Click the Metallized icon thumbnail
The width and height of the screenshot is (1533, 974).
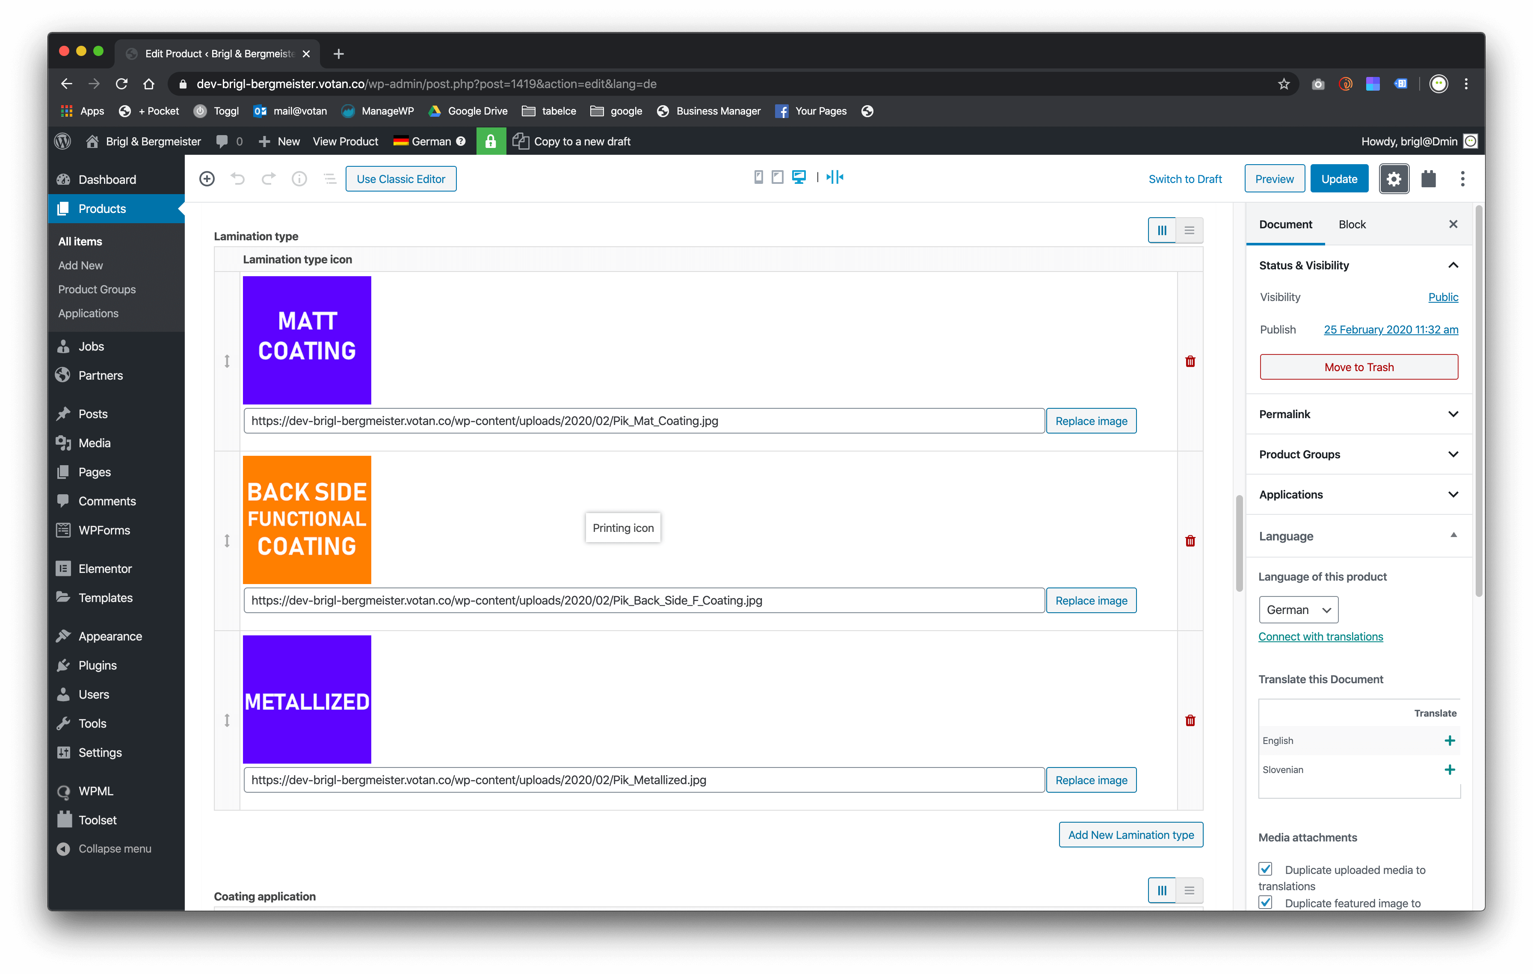pyautogui.click(x=307, y=699)
